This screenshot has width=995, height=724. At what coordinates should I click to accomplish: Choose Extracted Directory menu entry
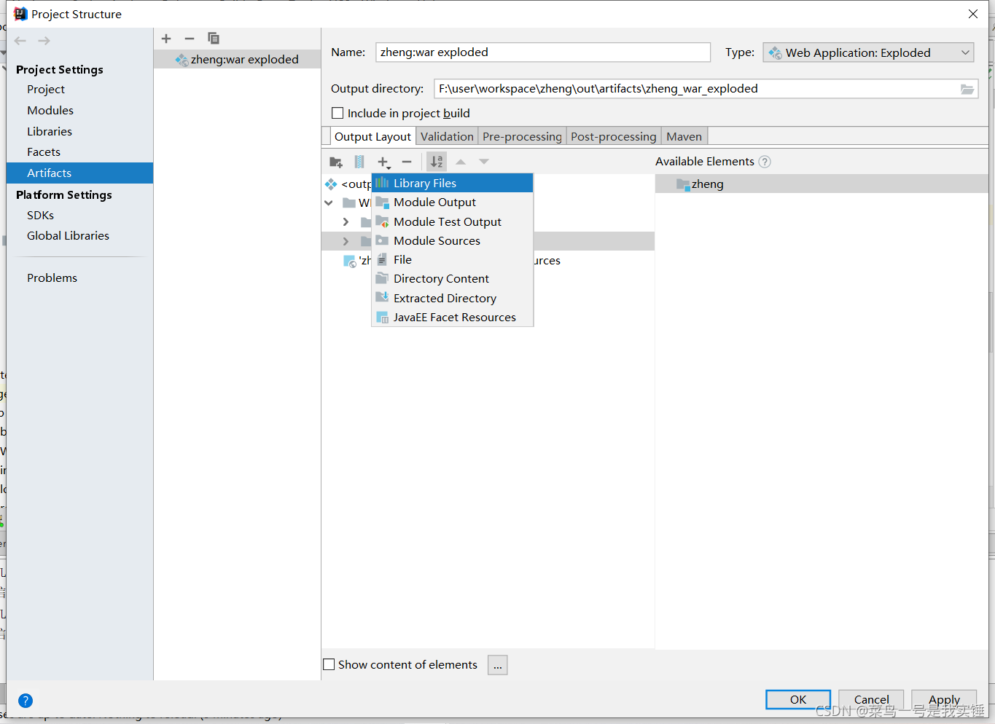453,298
